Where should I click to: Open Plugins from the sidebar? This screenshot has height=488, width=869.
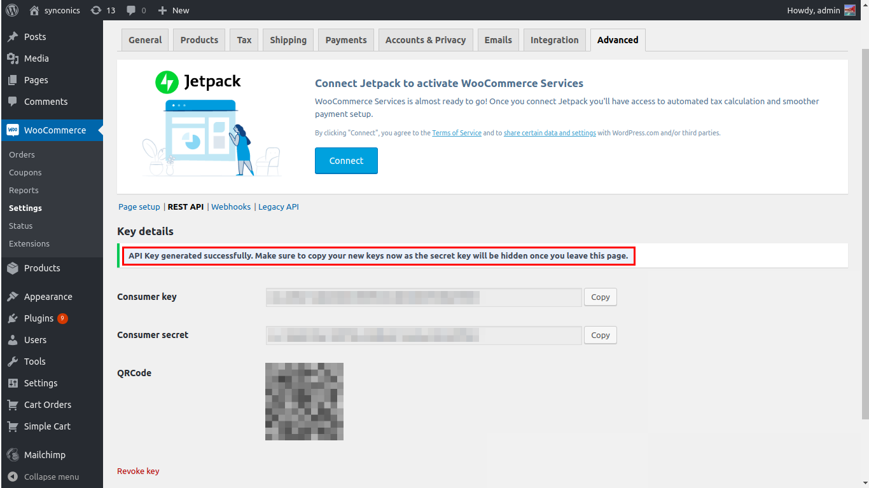click(39, 318)
